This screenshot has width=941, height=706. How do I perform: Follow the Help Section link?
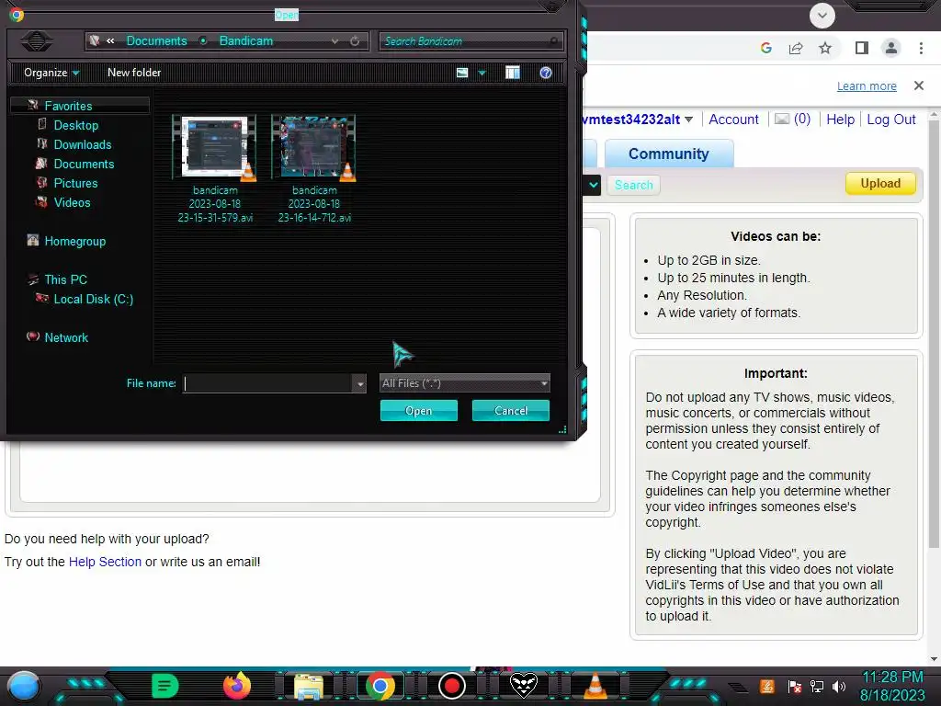click(x=105, y=562)
